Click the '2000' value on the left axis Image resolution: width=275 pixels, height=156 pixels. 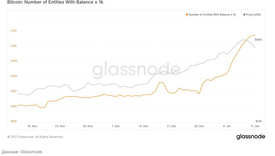14,76
